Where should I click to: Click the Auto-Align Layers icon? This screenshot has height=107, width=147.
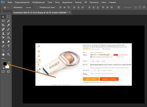tap(119, 7)
